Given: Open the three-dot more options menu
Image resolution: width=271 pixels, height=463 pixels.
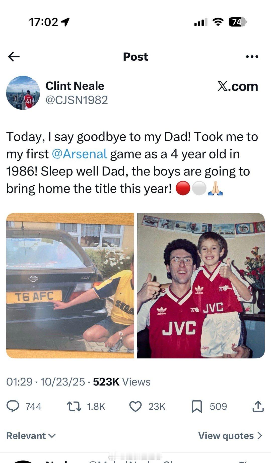Looking at the screenshot, I should click(252, 57).
